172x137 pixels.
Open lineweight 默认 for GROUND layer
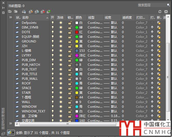coord(111,41)
